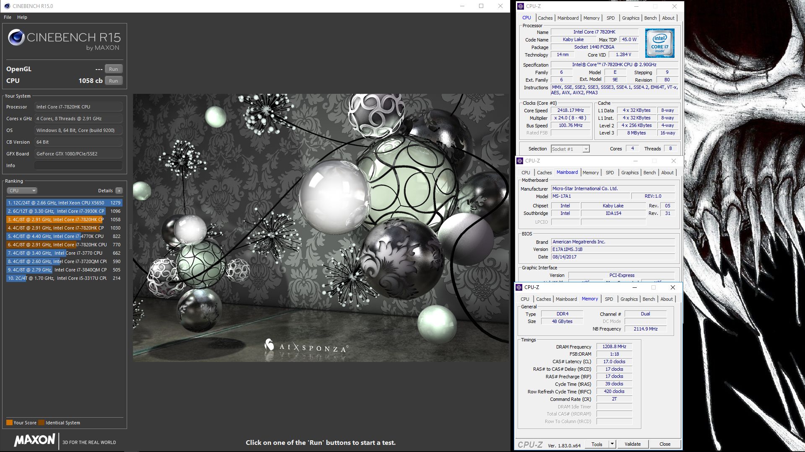Select ranking row 10 Intel Core i5-3317U
805x452 pixels.
(64, 278)
